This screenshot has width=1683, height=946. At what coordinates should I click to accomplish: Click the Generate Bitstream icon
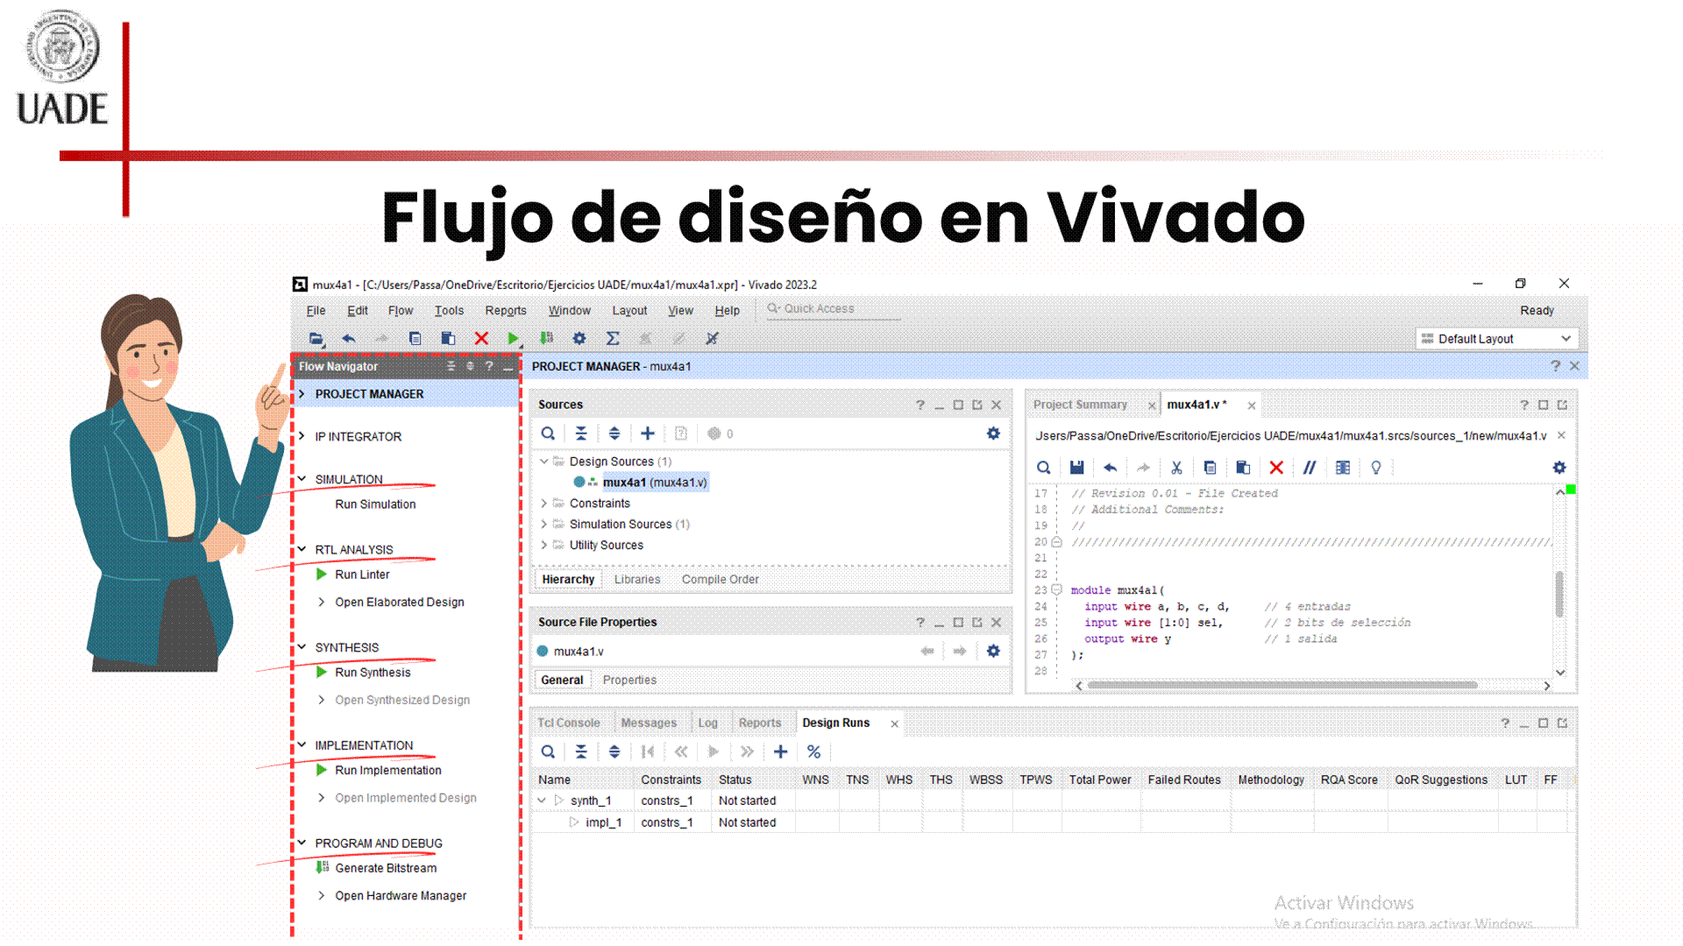pos(322,867)
